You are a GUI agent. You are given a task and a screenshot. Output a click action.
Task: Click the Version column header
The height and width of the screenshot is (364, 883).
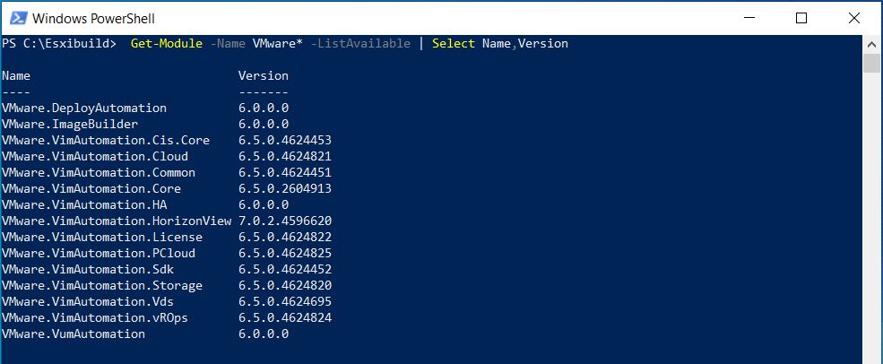coord(263,75)
